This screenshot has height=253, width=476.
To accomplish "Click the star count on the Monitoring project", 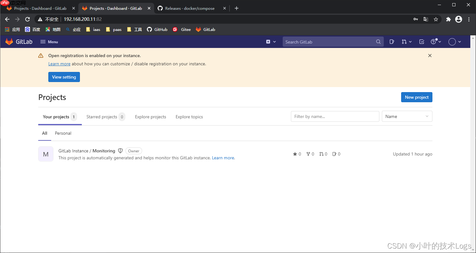I will (x=297, y=154).
